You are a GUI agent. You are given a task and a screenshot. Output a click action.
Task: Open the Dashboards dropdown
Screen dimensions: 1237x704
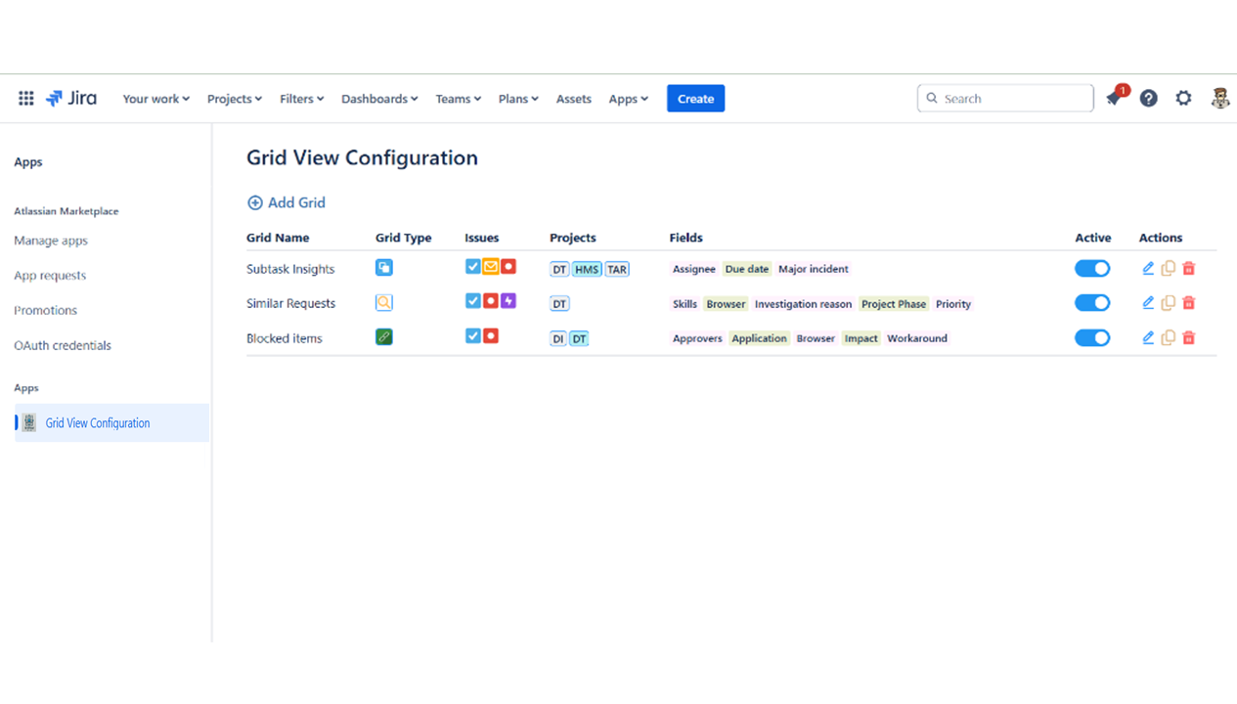point(378,99)
